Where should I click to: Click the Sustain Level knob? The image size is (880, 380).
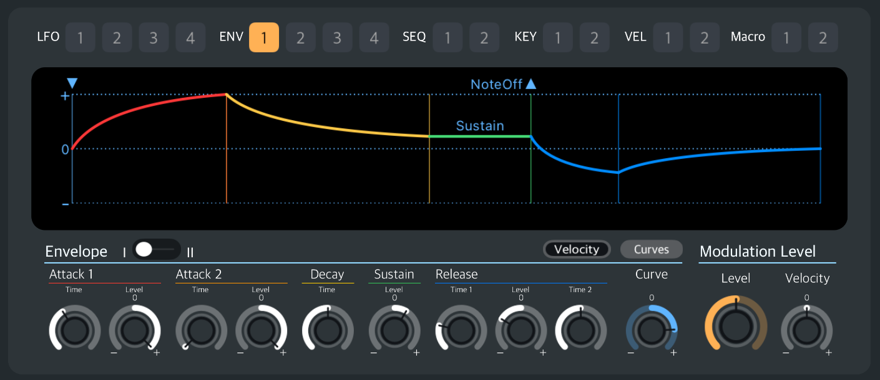click(394, 330)
